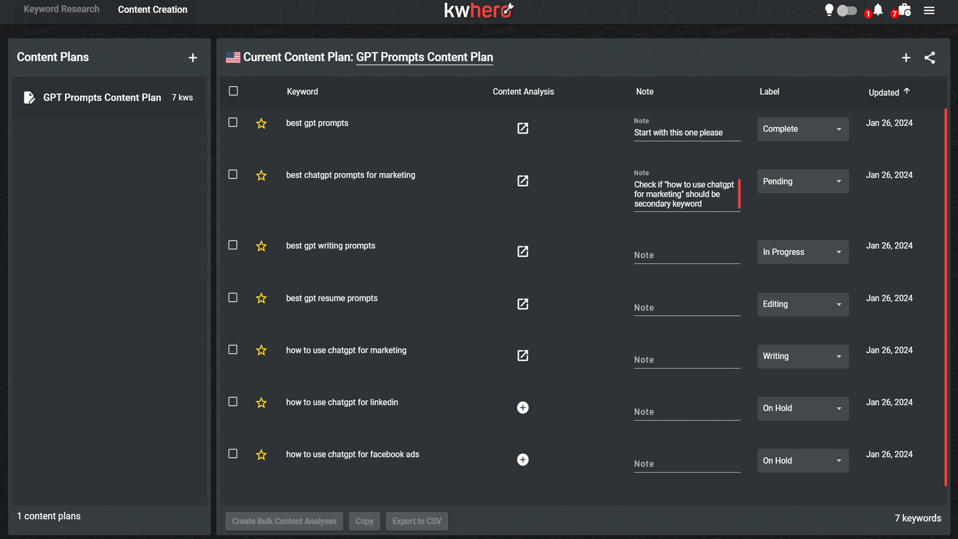The height and width of the screenshot is (539, 958).
Task: Click the Export to CSV button
Action: pyautogui.click(x=417, y=521)
